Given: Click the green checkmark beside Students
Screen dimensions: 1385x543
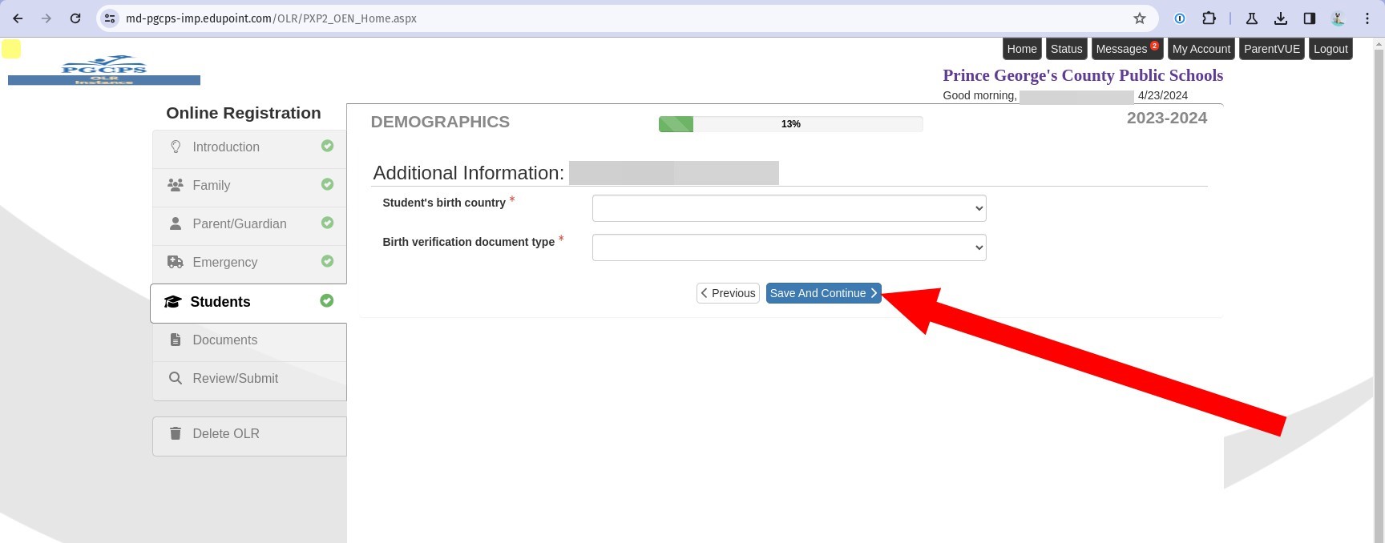Looking at the screenshot, I should point(326,300).
